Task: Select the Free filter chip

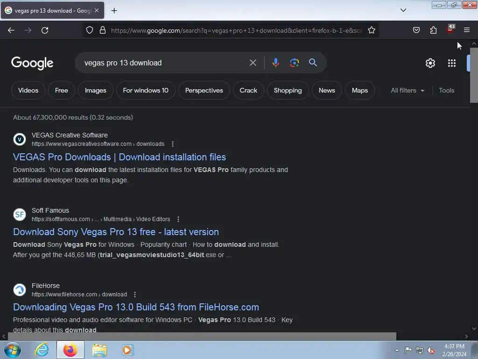Action: pyautogui.click(x=61, y=90)
